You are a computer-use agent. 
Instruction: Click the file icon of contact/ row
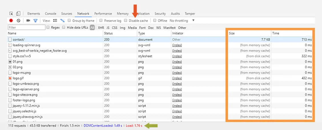(10, 40)
